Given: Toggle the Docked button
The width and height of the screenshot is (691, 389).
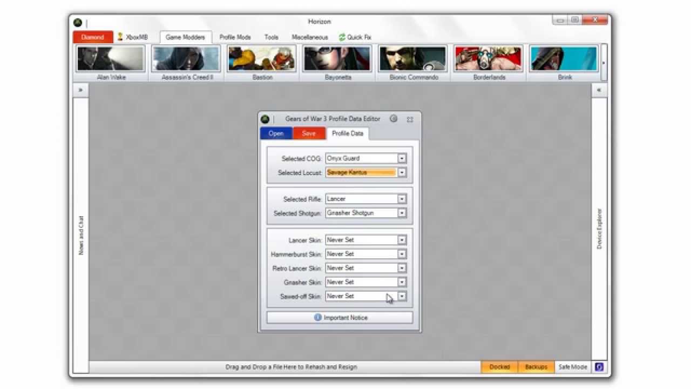Looking at the screenshot, I should click(499, 367).
